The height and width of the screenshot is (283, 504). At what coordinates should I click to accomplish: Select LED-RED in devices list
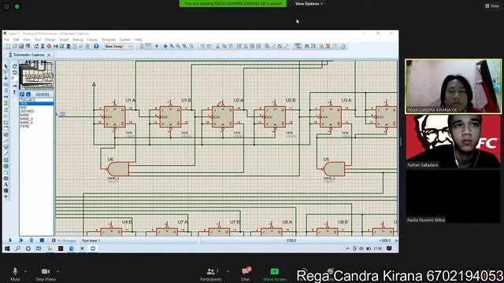pyautogui.click(x=27, y=111)
